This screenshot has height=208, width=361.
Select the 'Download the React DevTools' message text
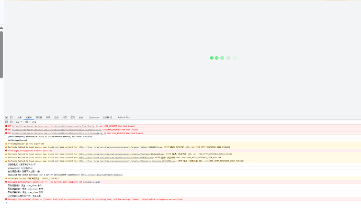coord(44,175)
